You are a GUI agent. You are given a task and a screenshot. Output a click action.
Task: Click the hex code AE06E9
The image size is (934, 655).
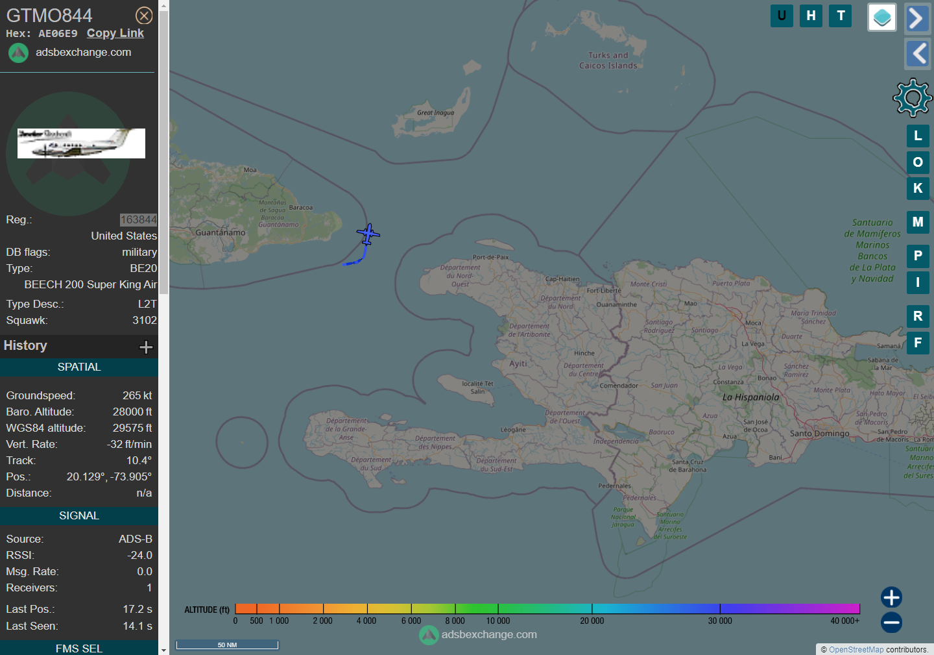click(58, 34)
